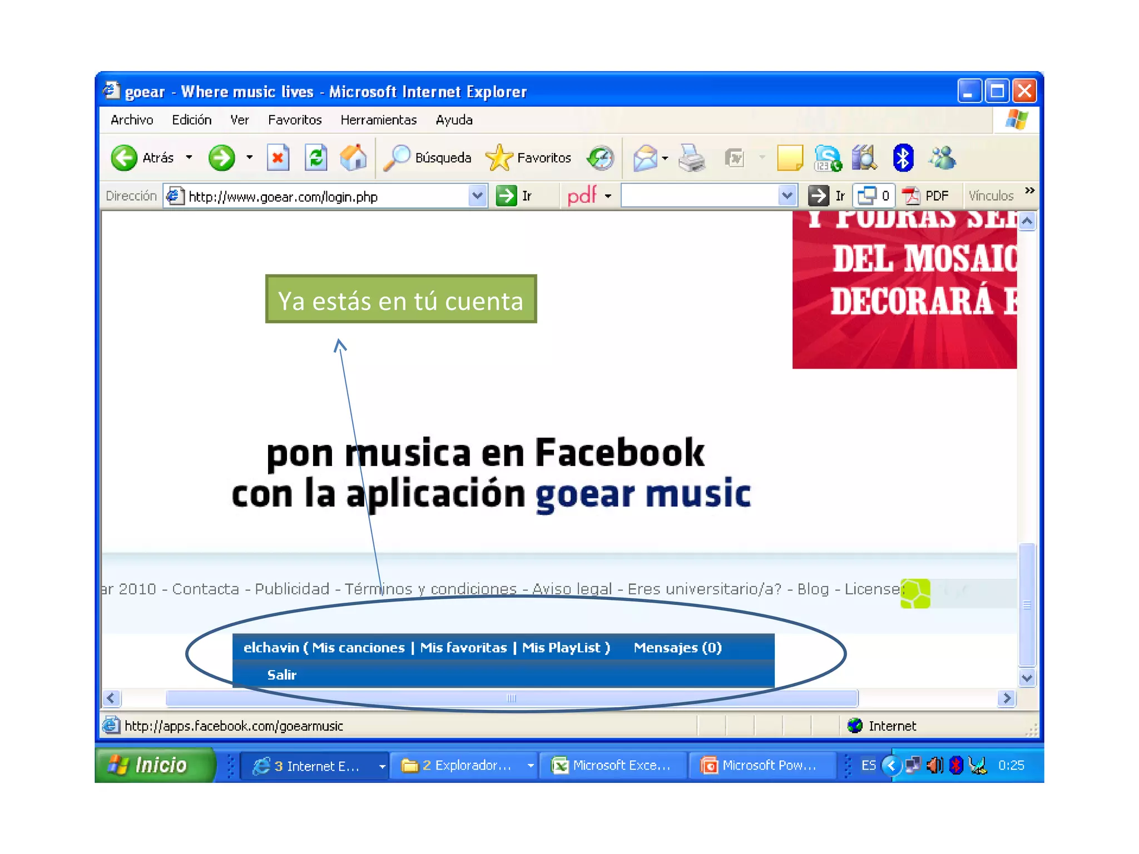Viewport: 1139px width, 854px height.
Task: Click the horizontal scrollbar thumb
Action: point(512,698)
